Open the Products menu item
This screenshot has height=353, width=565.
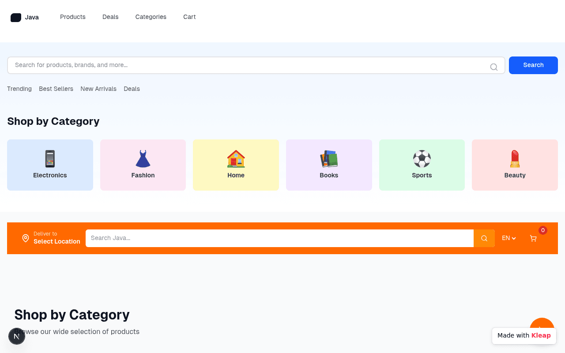coord(73,17)
